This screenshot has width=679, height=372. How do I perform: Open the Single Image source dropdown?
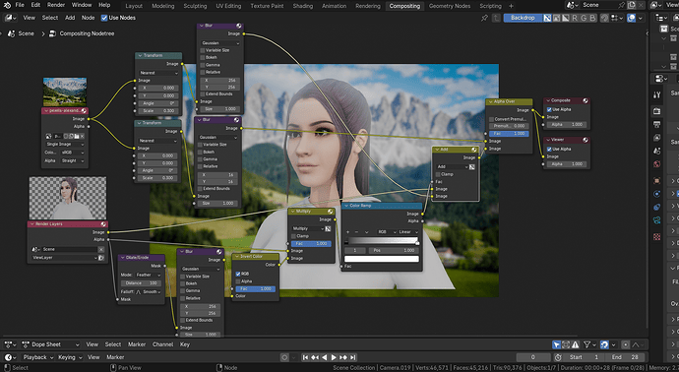click(65, 144)
